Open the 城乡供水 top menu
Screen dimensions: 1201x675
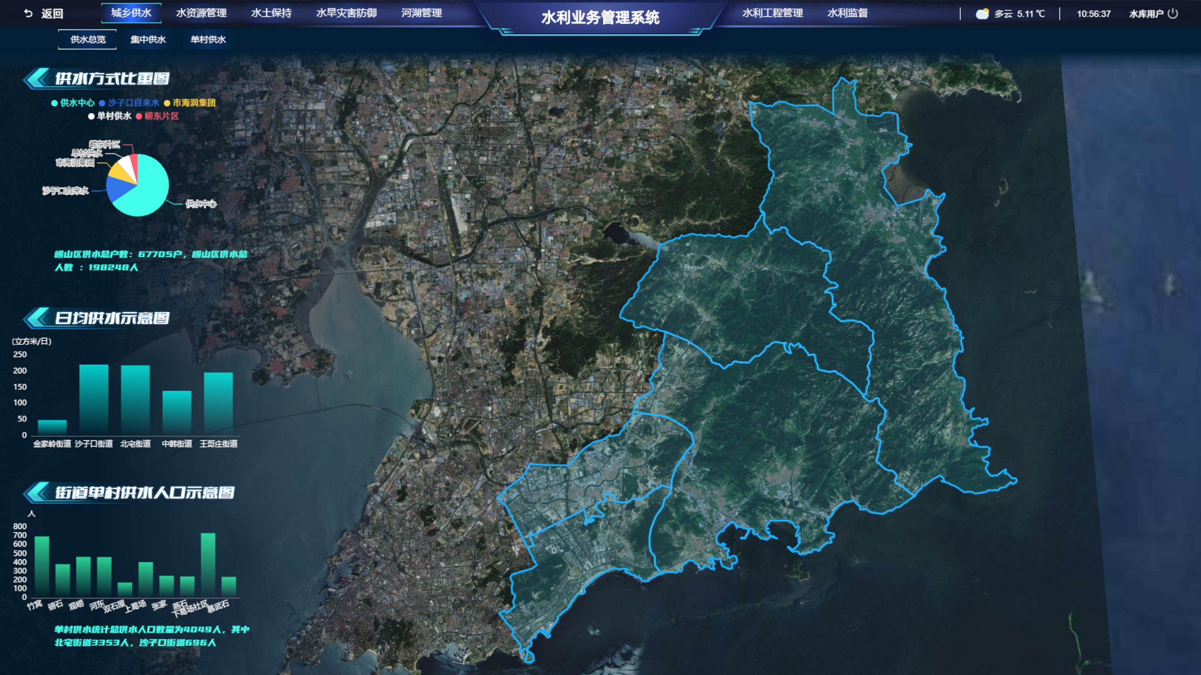pyautogui.click(x=131, y=13)
